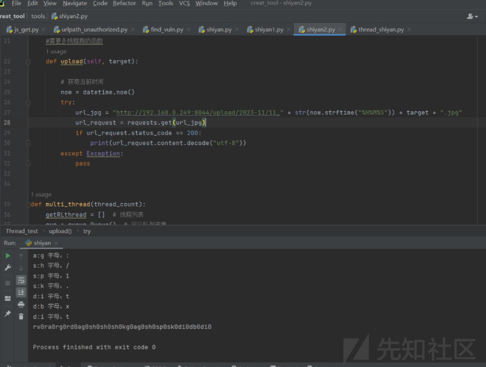
Task: Click the restore layout icon in Run panel
Action: click(x=8, y=298)
